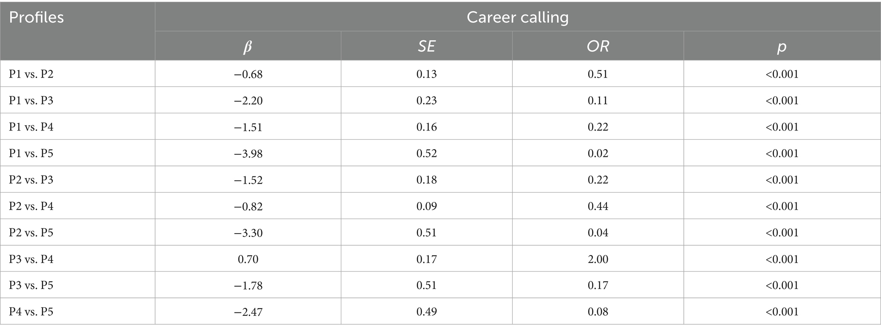Click the β value −3.98 cell
The image size is (881, 332).
tap(248, 153)
